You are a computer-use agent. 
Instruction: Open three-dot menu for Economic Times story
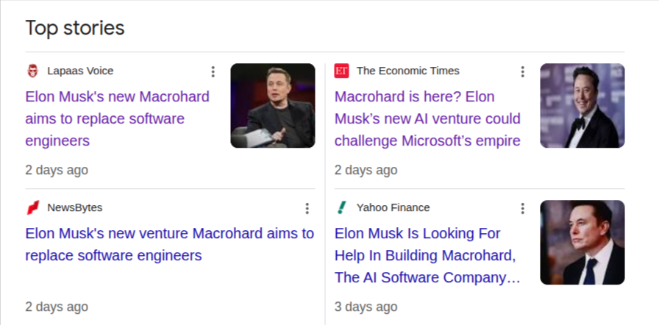(523, 71)
